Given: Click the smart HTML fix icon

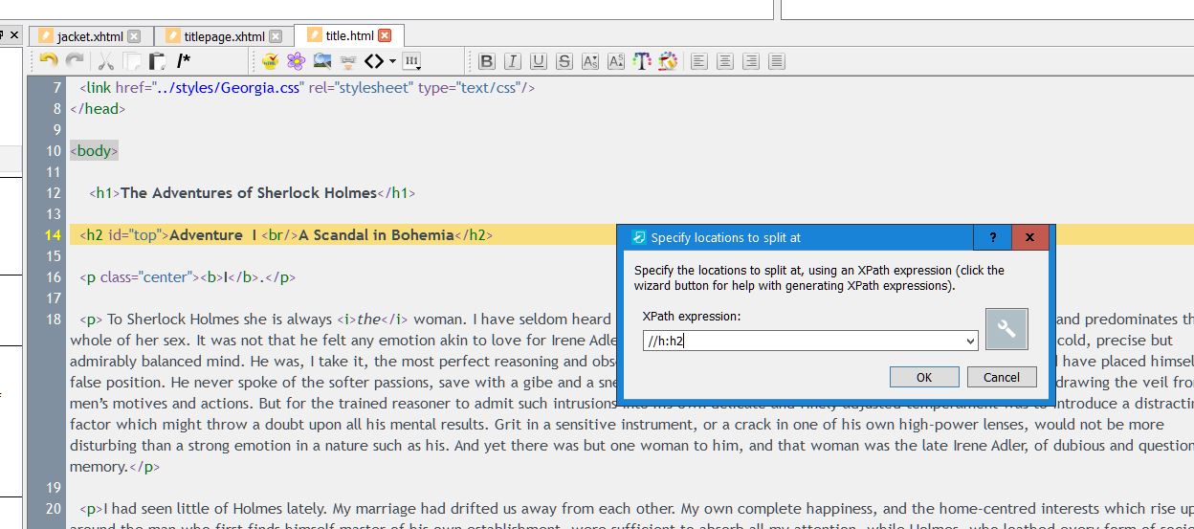Looking at the screenshot, I should (x=270, y=61).
